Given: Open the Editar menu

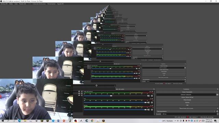Looking at the screenshot, I should tap(11, 4).
